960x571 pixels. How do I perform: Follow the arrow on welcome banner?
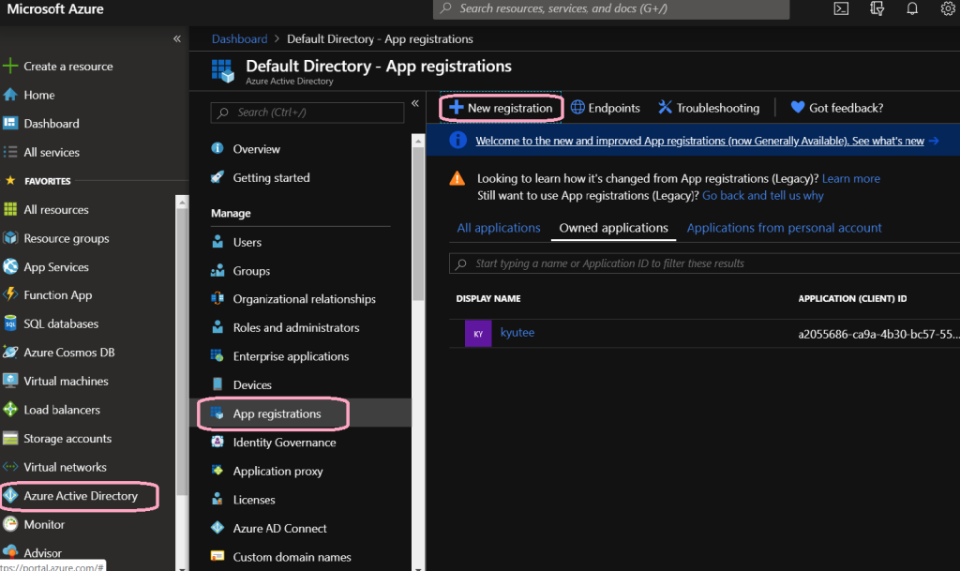coord(935,141)
